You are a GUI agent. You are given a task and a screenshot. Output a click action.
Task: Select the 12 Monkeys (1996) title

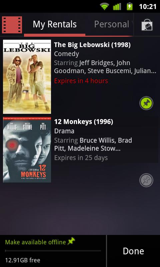click(84, 122)
